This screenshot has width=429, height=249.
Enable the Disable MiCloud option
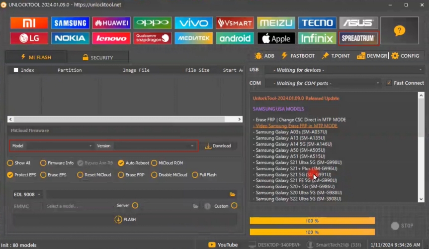pyautogui.click(x=154, y=175)
